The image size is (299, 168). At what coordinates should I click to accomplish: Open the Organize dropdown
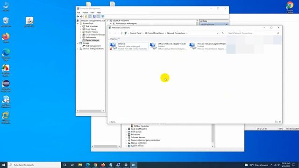[114, 39]
